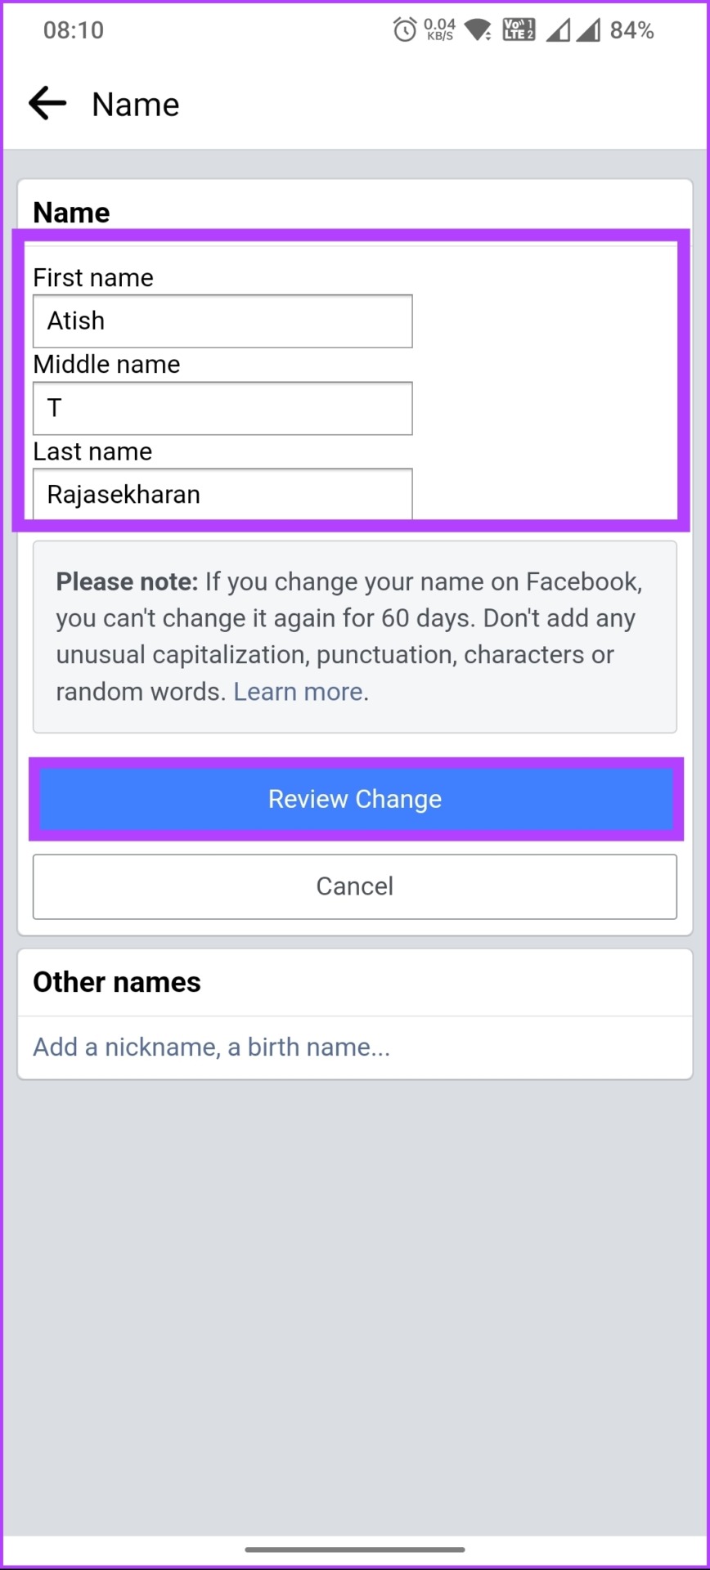Click the Cancel button
Screen dimensions: 710x1570
point(355,886)
